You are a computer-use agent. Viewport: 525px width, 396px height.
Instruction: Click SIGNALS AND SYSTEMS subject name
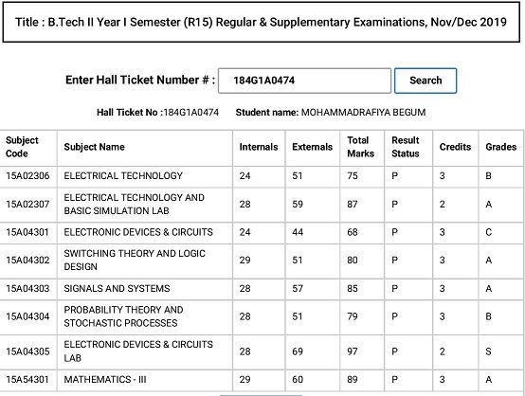117,289
